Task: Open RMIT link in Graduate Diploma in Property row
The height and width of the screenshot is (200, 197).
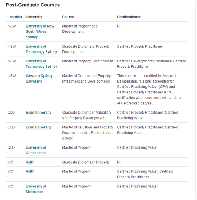Action: 30,162
